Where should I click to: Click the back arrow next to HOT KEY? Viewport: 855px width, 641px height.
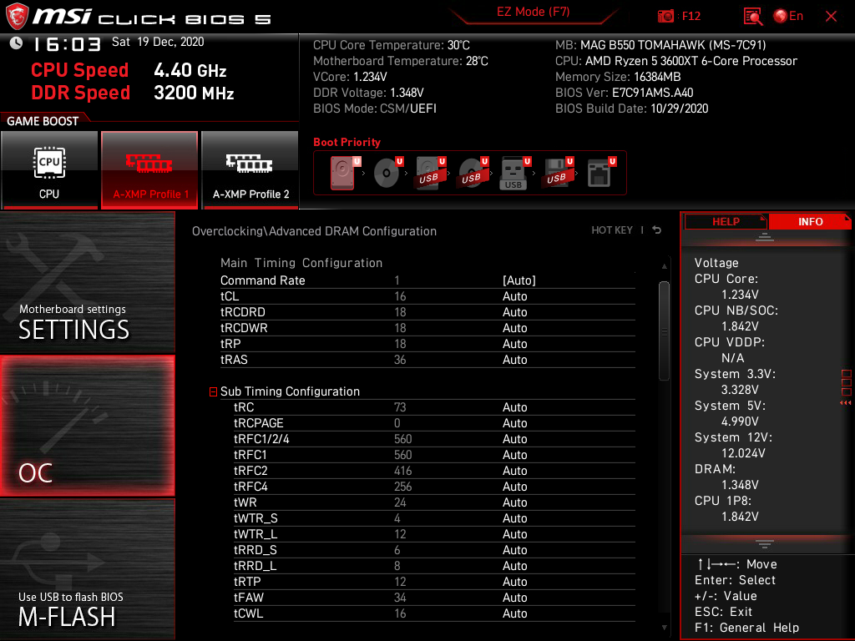[x=657, y=230]
